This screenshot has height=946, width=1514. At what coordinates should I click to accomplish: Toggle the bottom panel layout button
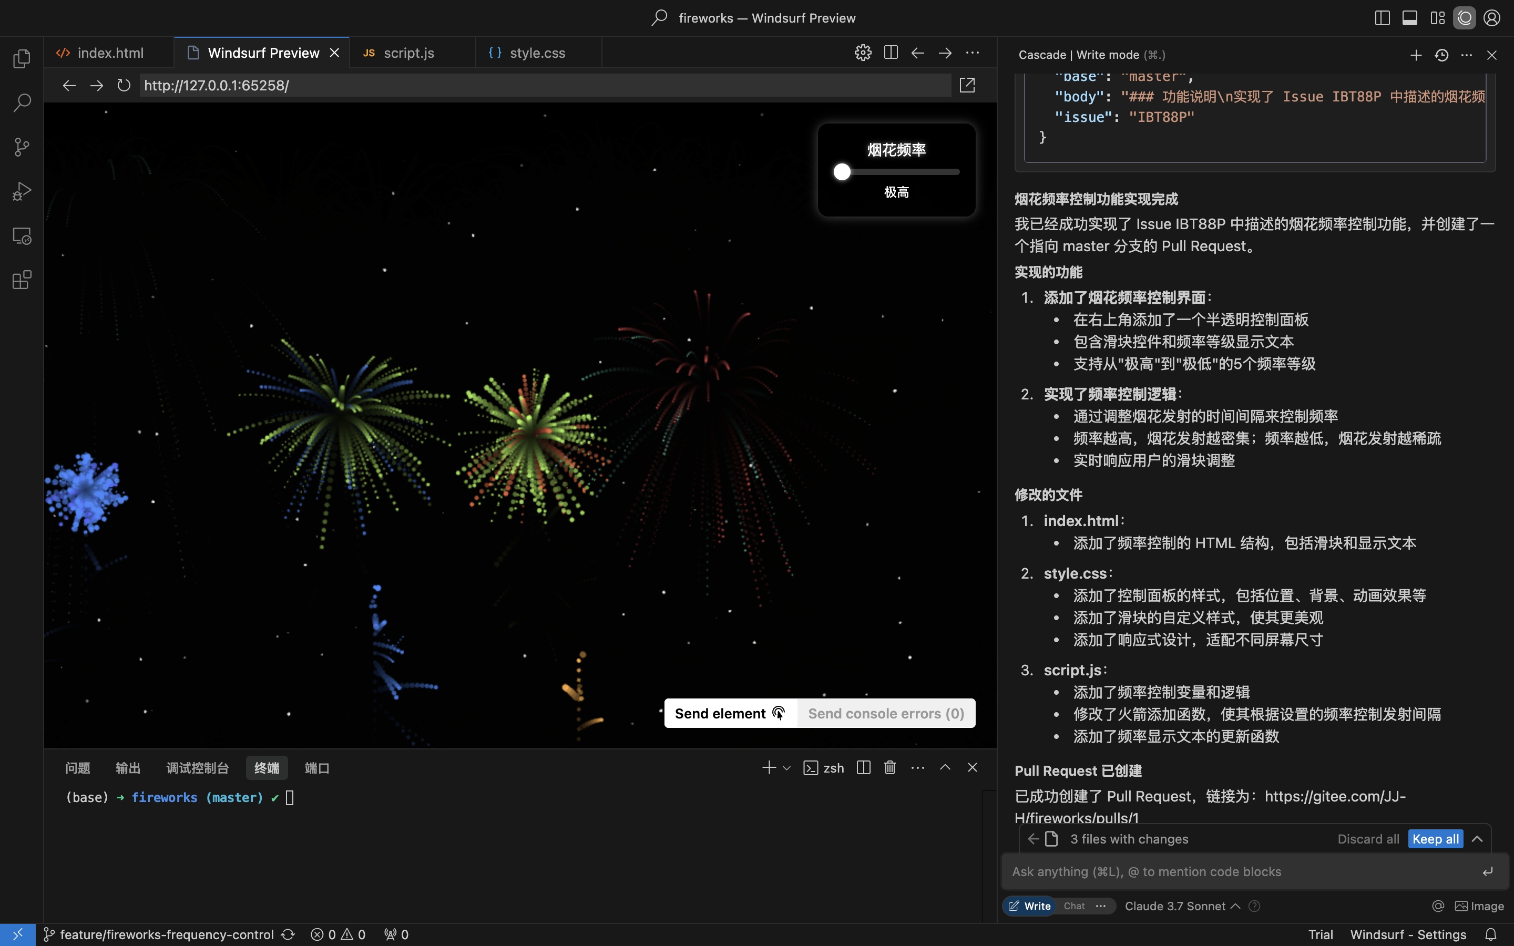click(x=1409, y=18)
